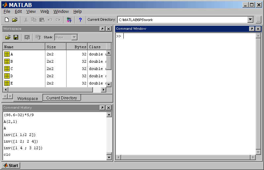Select history entry (98.6-32)*5/9
Viewport: 264px width, 170px height.
tap(19, 115)
